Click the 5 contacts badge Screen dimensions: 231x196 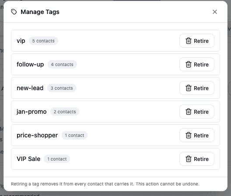pos(43,41)
